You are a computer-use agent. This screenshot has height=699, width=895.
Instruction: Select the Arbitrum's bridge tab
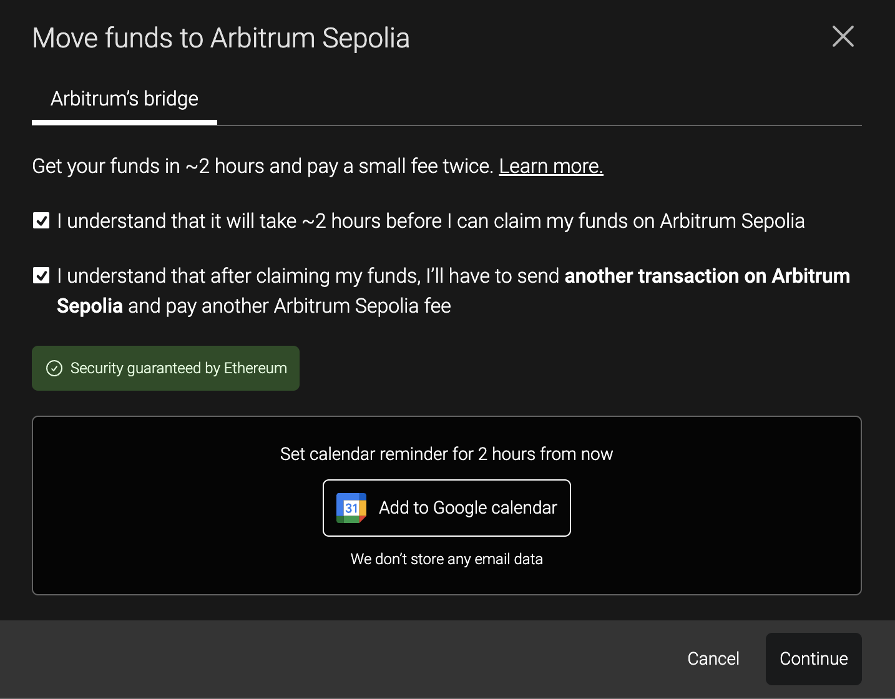tap(124, 99)
